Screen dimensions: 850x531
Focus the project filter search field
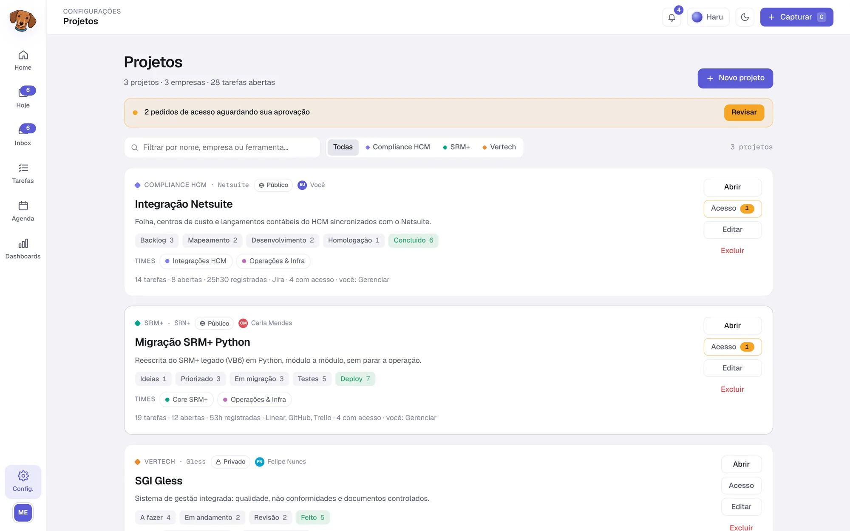click(222, 147)
